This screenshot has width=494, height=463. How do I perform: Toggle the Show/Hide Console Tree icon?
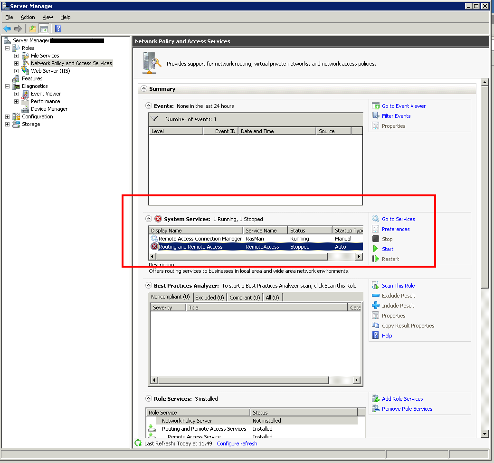(44, 29)
